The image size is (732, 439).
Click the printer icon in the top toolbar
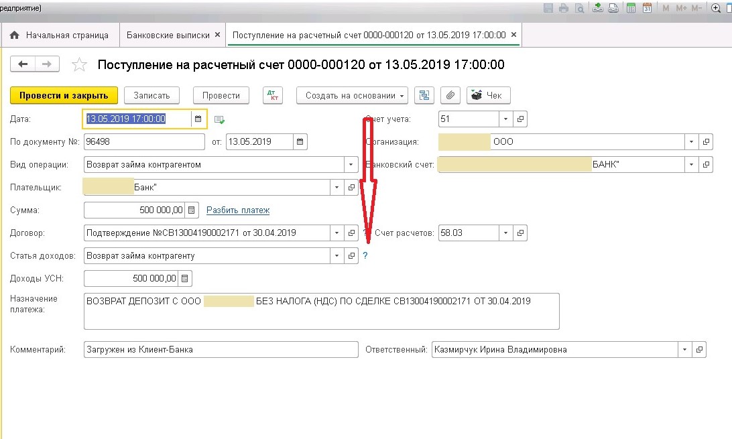(564, 8)
